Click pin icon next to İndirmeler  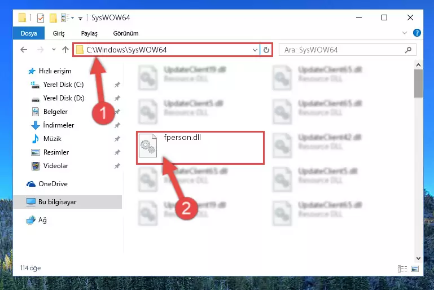[x=117, y=125]
